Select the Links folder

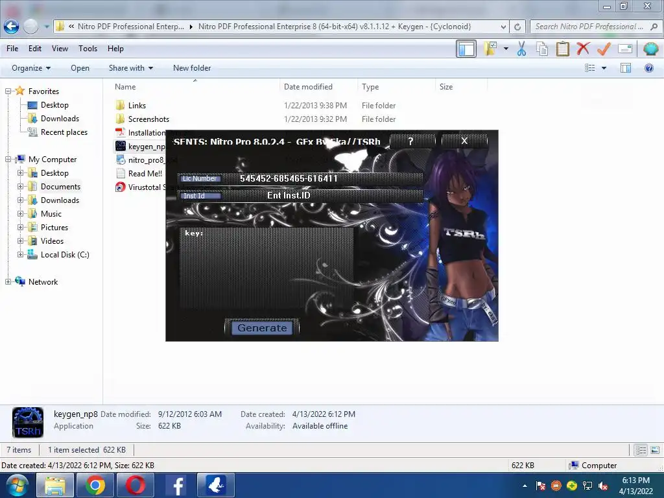click(x=137, y=105)
